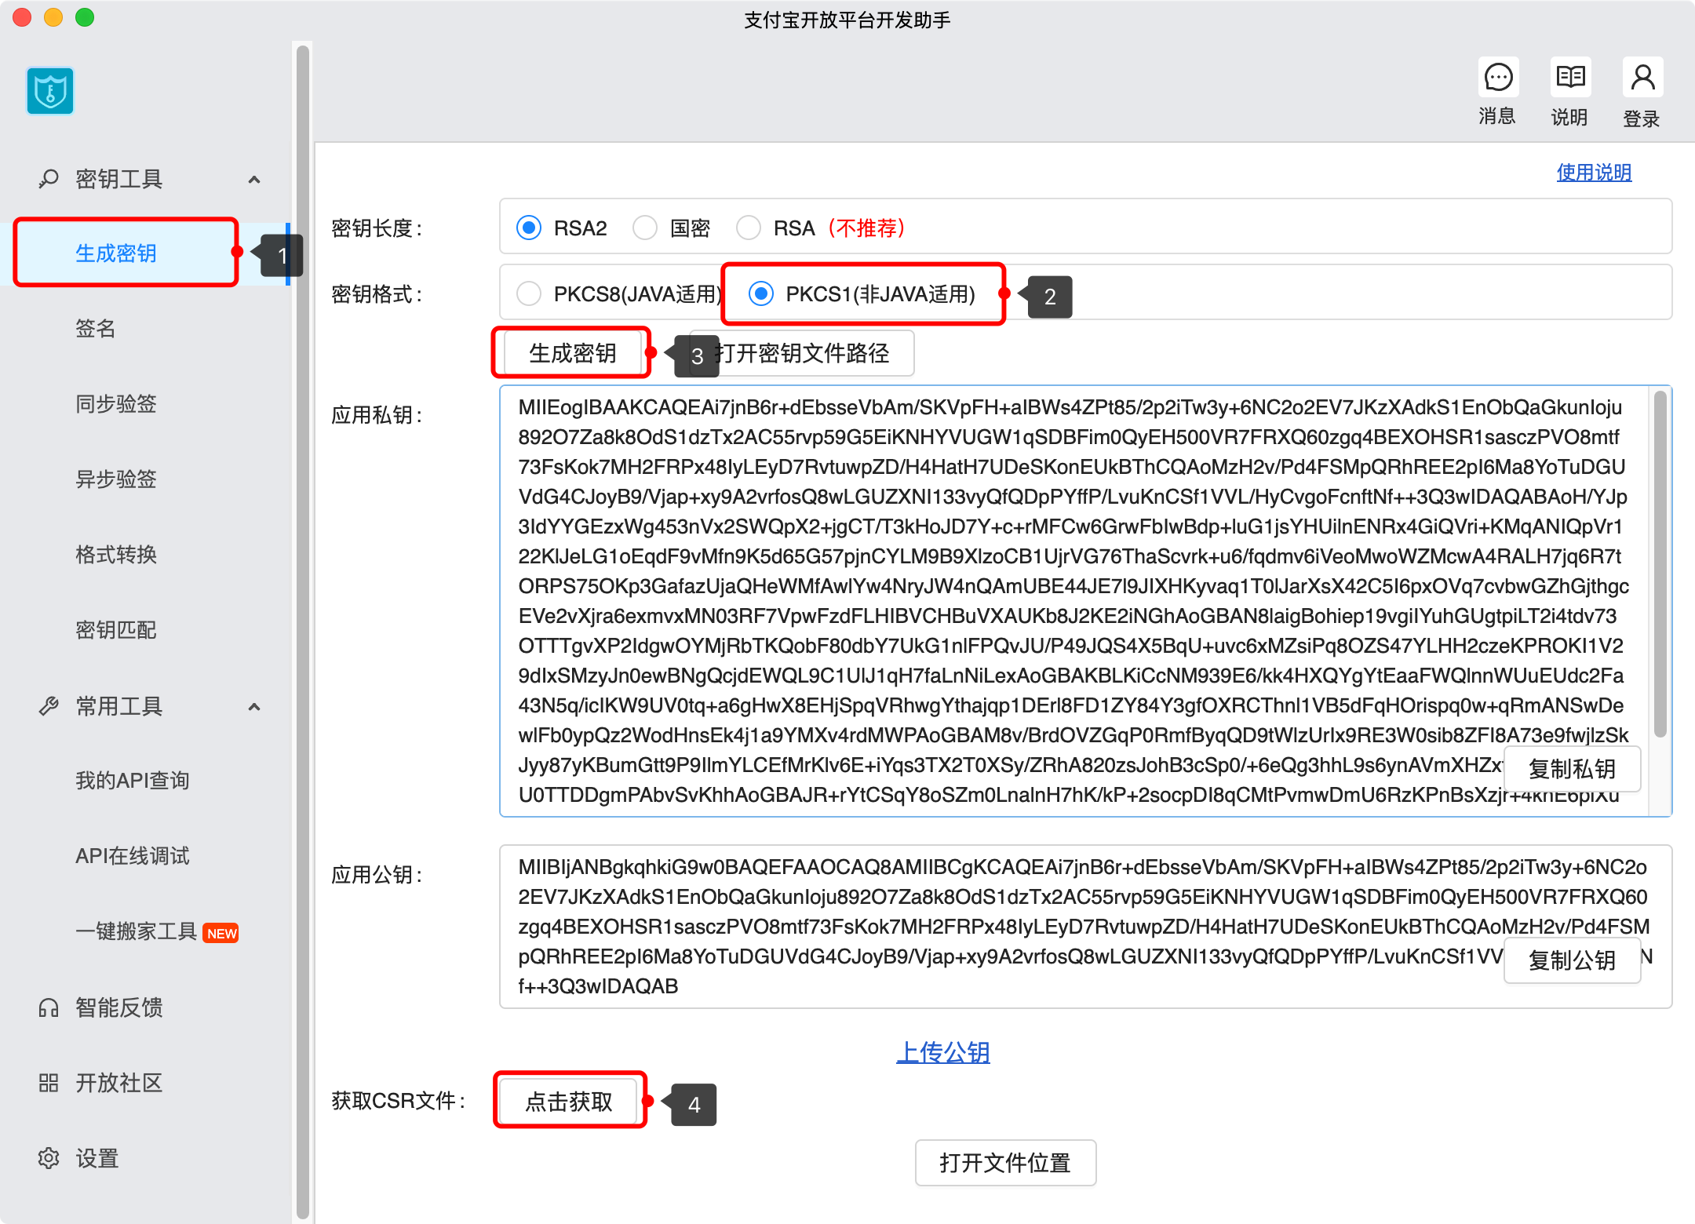Screen dimensions: 1695x1224
Task: Open 一键搬家工具 in sidebar
Action: (x=136, y=931)
